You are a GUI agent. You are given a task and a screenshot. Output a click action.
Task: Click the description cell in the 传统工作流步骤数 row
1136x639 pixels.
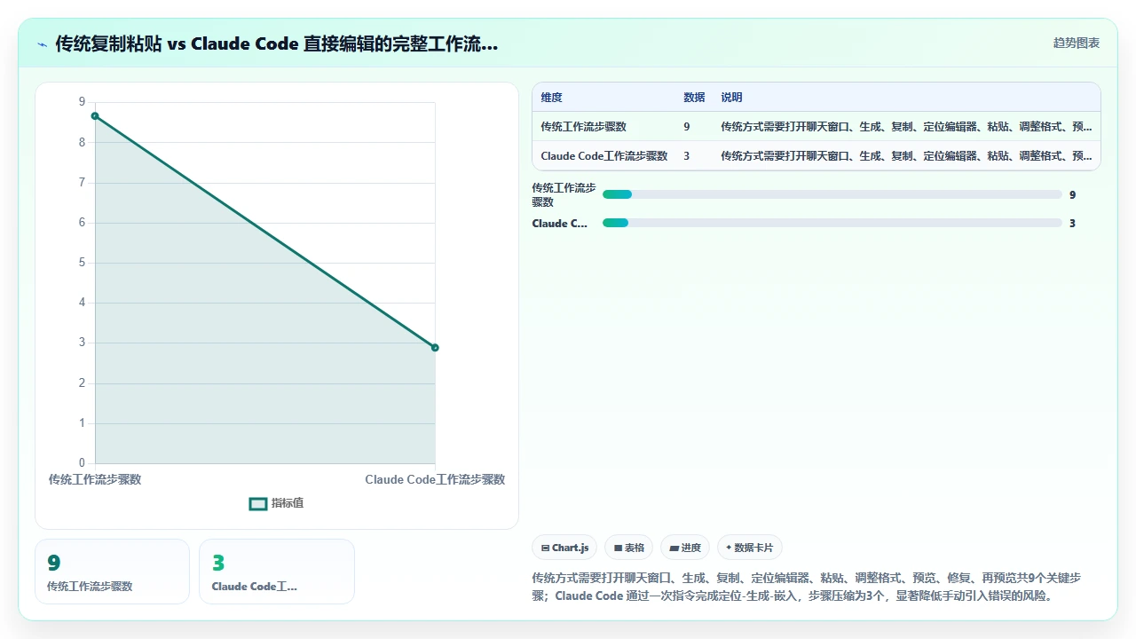click(906, 127)
